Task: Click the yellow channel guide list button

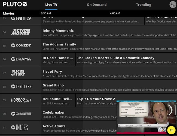Action: click(x=171, y=130)
